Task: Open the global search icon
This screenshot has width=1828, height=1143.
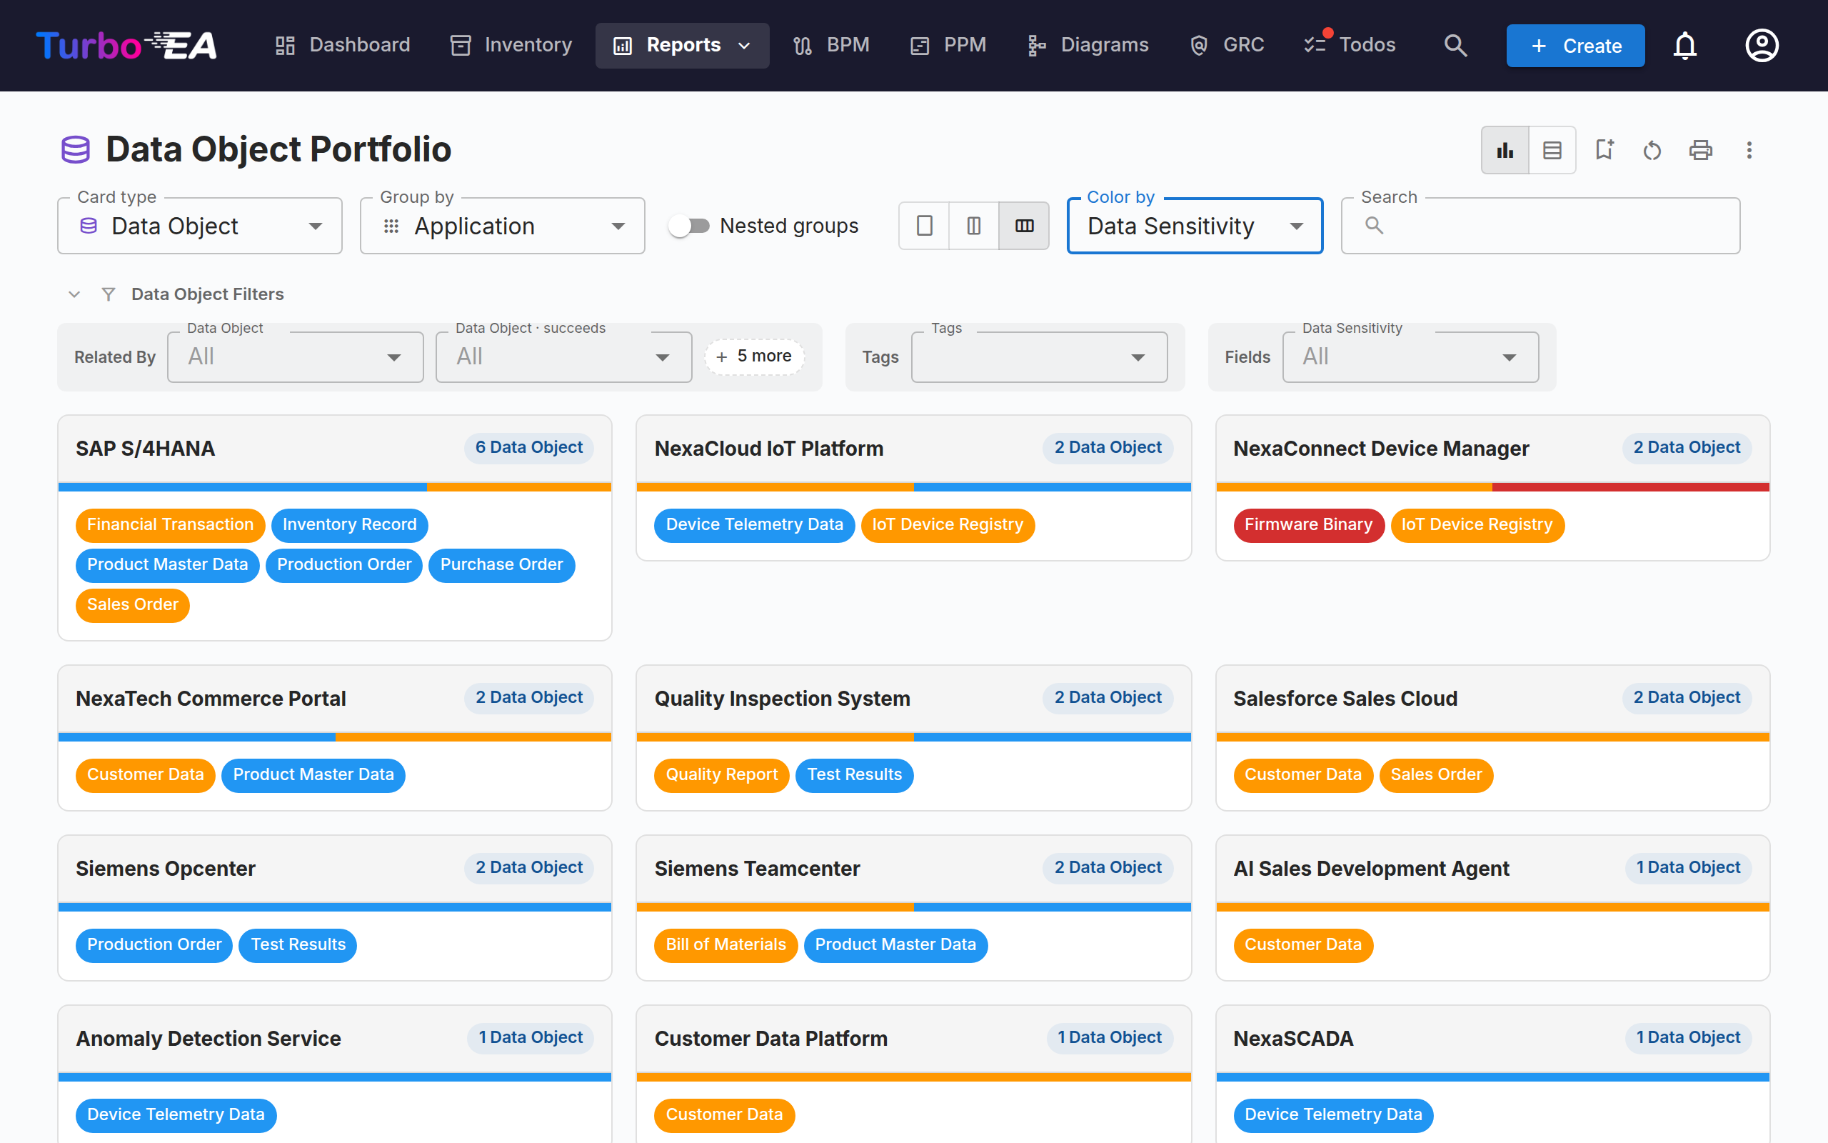Action: [x=1455, y=45]
